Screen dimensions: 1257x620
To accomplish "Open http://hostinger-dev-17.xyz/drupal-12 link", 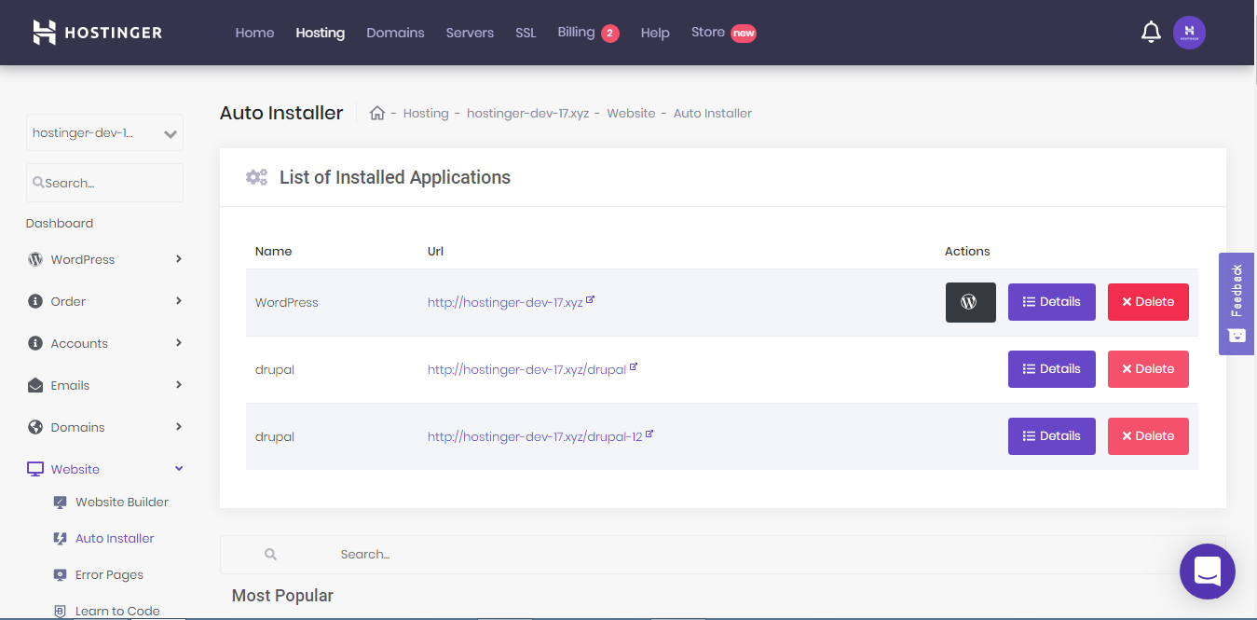I will [x=535, y=437].
